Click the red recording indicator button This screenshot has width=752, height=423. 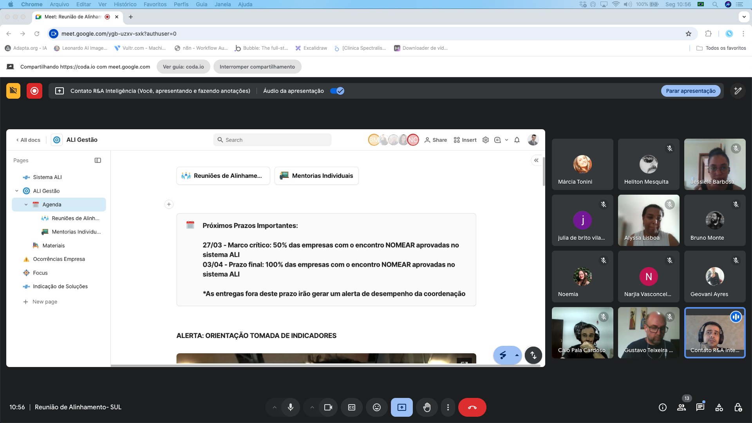(34, 91)
